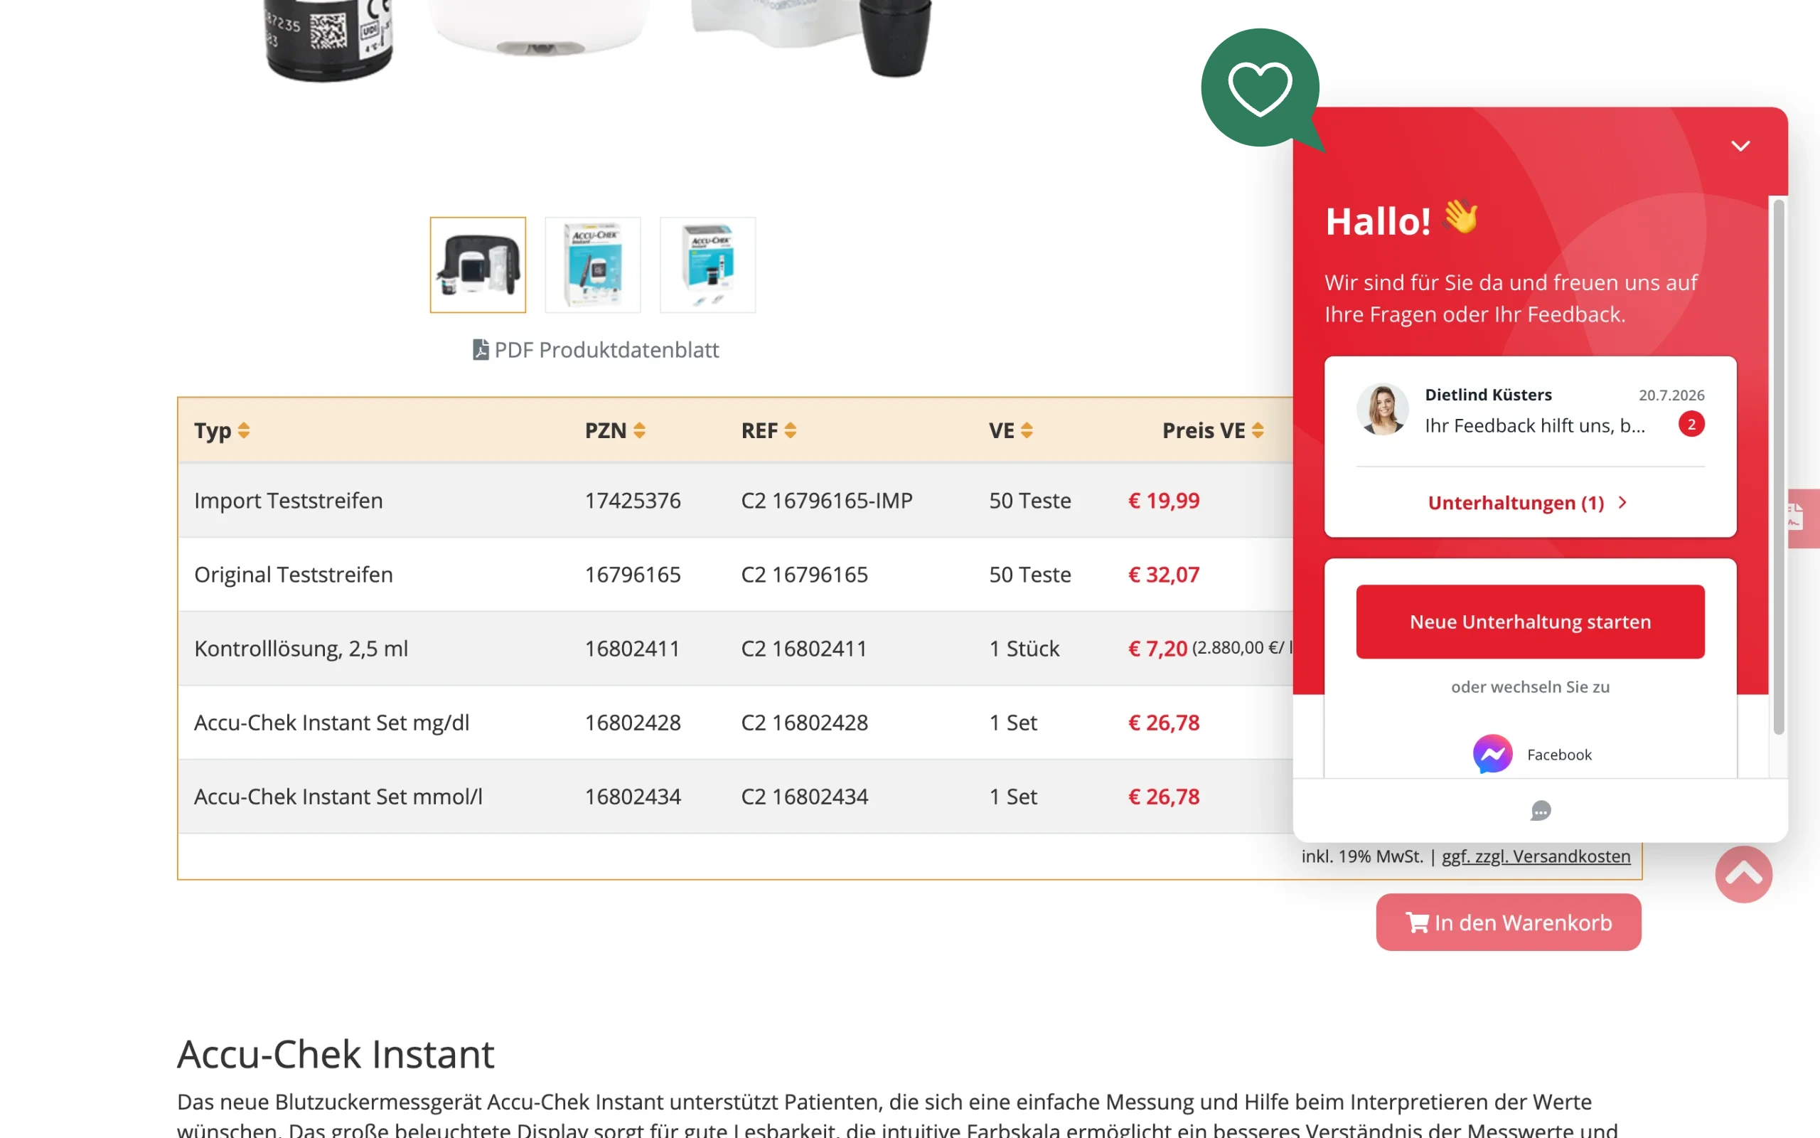Collapse the chat widget with chevron
This screenshot has height=1138, width=1820.
tap(1740, 146)
